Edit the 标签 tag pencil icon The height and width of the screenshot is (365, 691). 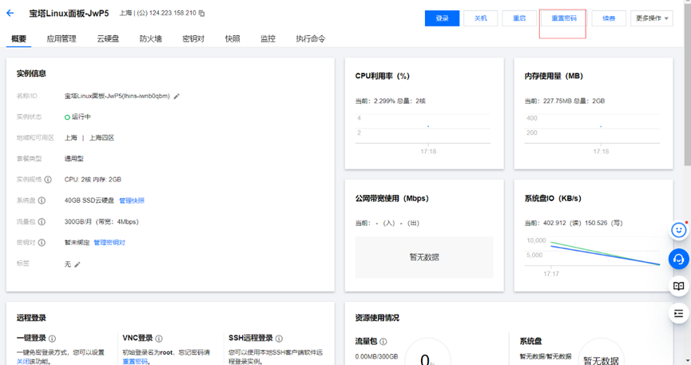pos(77,264)
